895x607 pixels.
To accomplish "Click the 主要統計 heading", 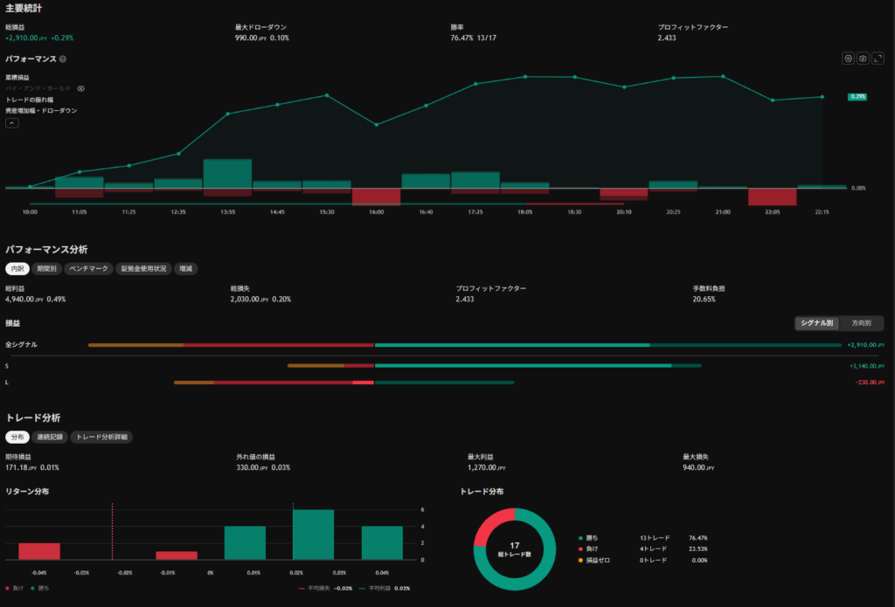I will pos(24,8).
